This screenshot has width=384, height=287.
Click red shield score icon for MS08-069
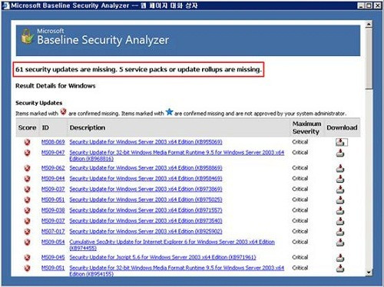pyautogui.click(x=27, y=142)
